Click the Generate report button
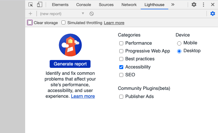This screenshot has width=218, height=133. [70, 64]
